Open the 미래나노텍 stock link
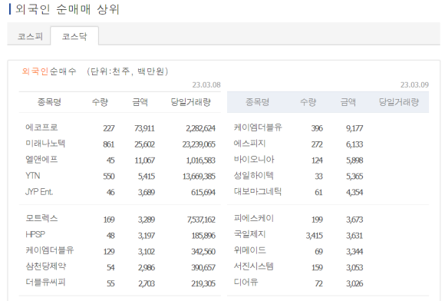 point(45,144)
